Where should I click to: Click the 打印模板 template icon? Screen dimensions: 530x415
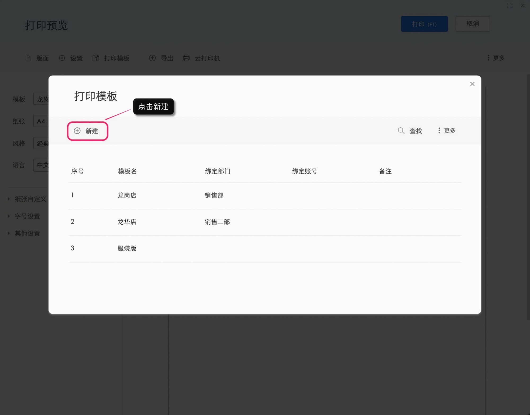(x=96, y=58)
